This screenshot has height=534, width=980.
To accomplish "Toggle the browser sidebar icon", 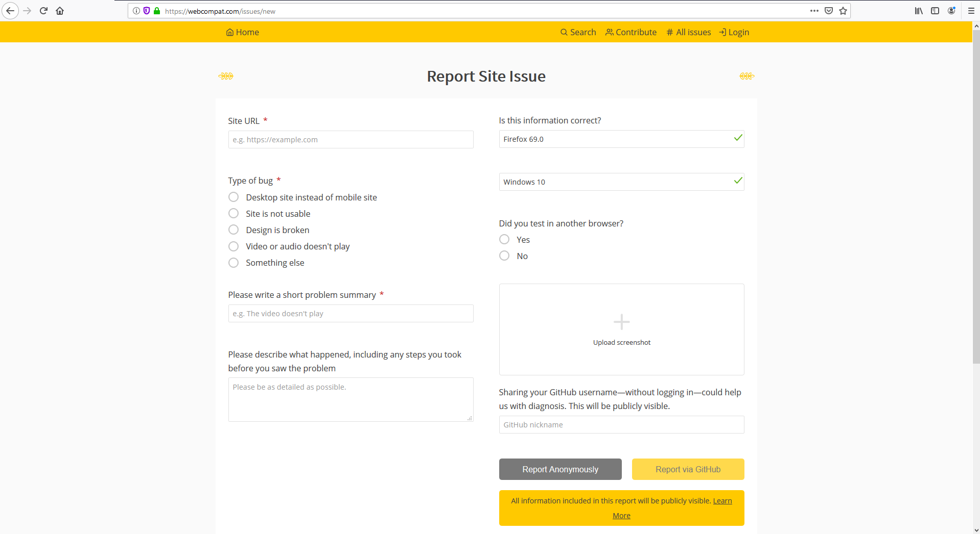I will (x=935, y=11).
